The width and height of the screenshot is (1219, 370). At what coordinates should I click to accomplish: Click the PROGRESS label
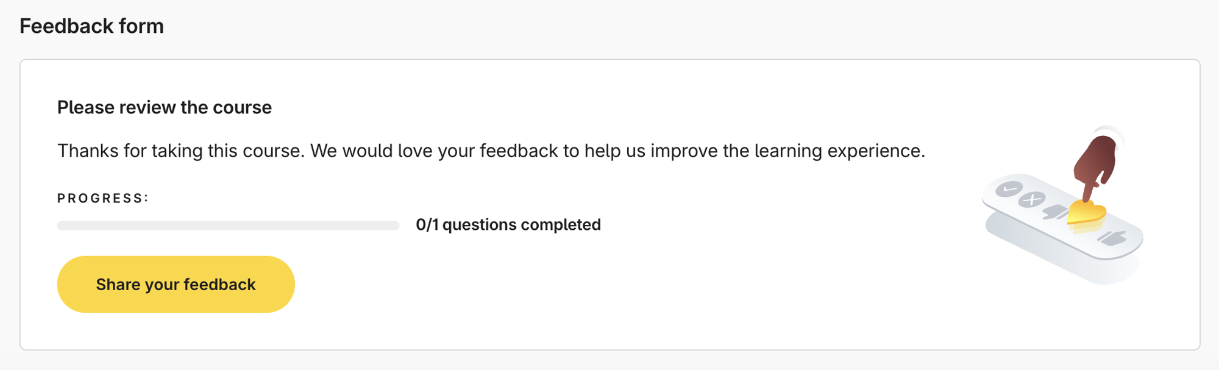pyautogui.click(x=103, y=198)
